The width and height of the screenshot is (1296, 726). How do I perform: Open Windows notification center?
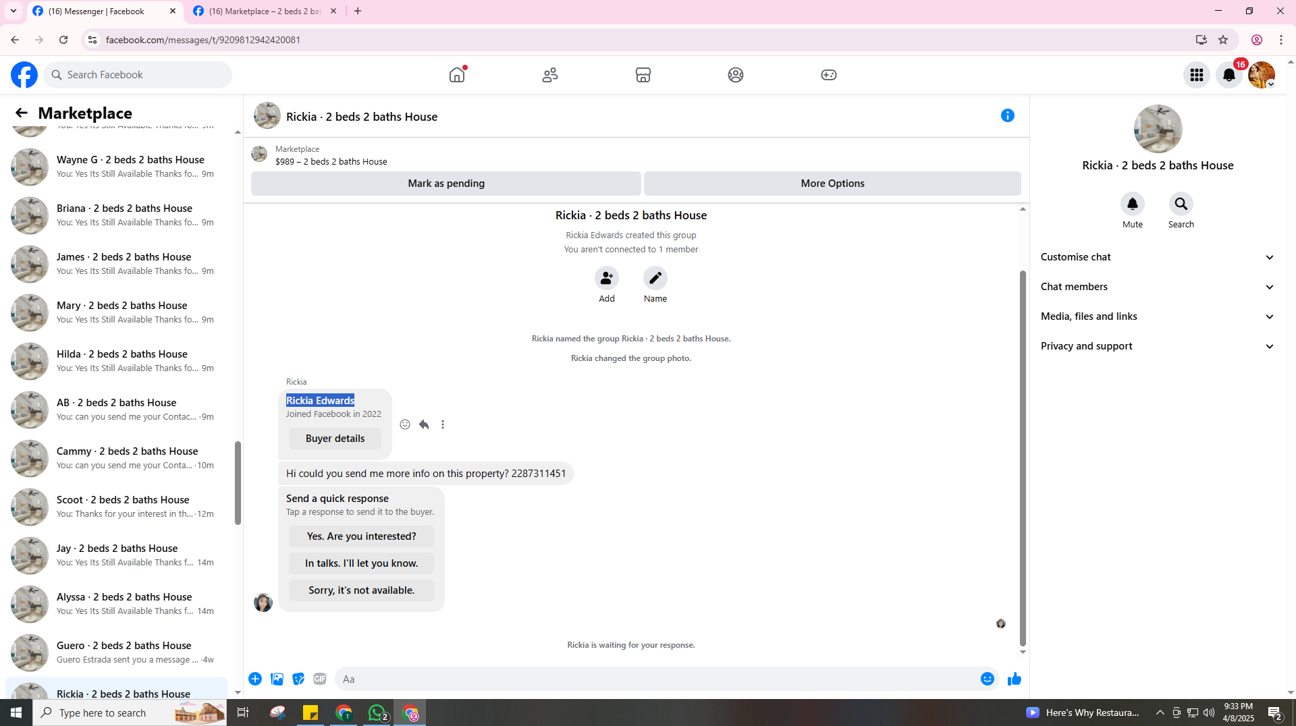pyautogui.click(x=1275, y=713)
